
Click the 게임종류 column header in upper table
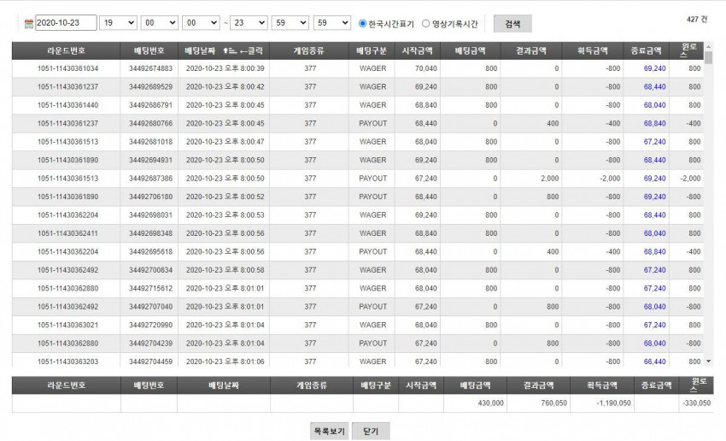coord(309,50)
